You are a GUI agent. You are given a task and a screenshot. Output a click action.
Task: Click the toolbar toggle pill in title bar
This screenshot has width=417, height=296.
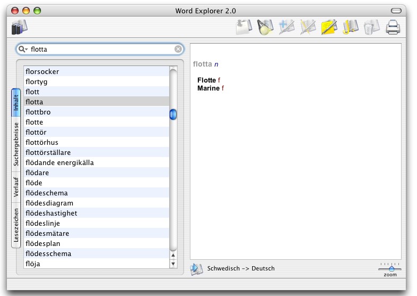pyautogui.click(x=396, y=11)
